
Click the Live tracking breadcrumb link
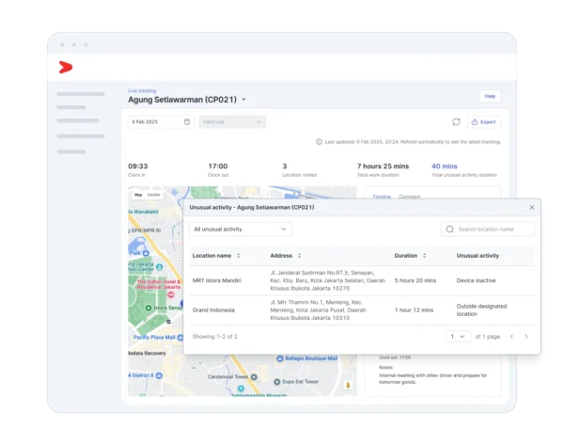click(142, 90)
